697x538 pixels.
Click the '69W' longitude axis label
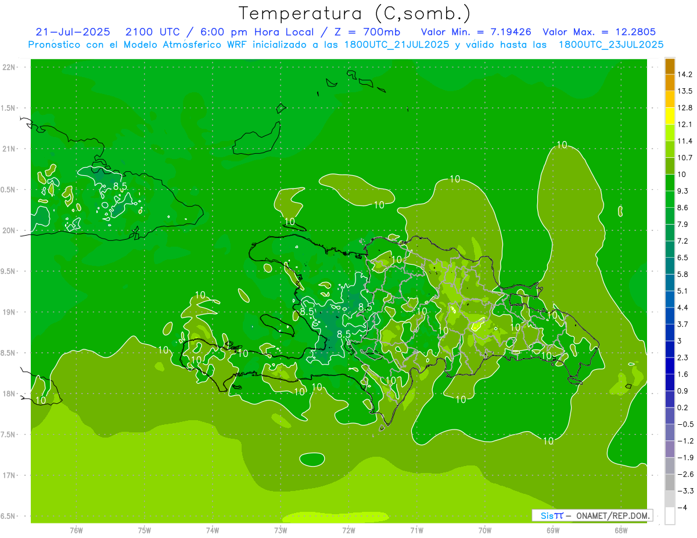[553, 530]
